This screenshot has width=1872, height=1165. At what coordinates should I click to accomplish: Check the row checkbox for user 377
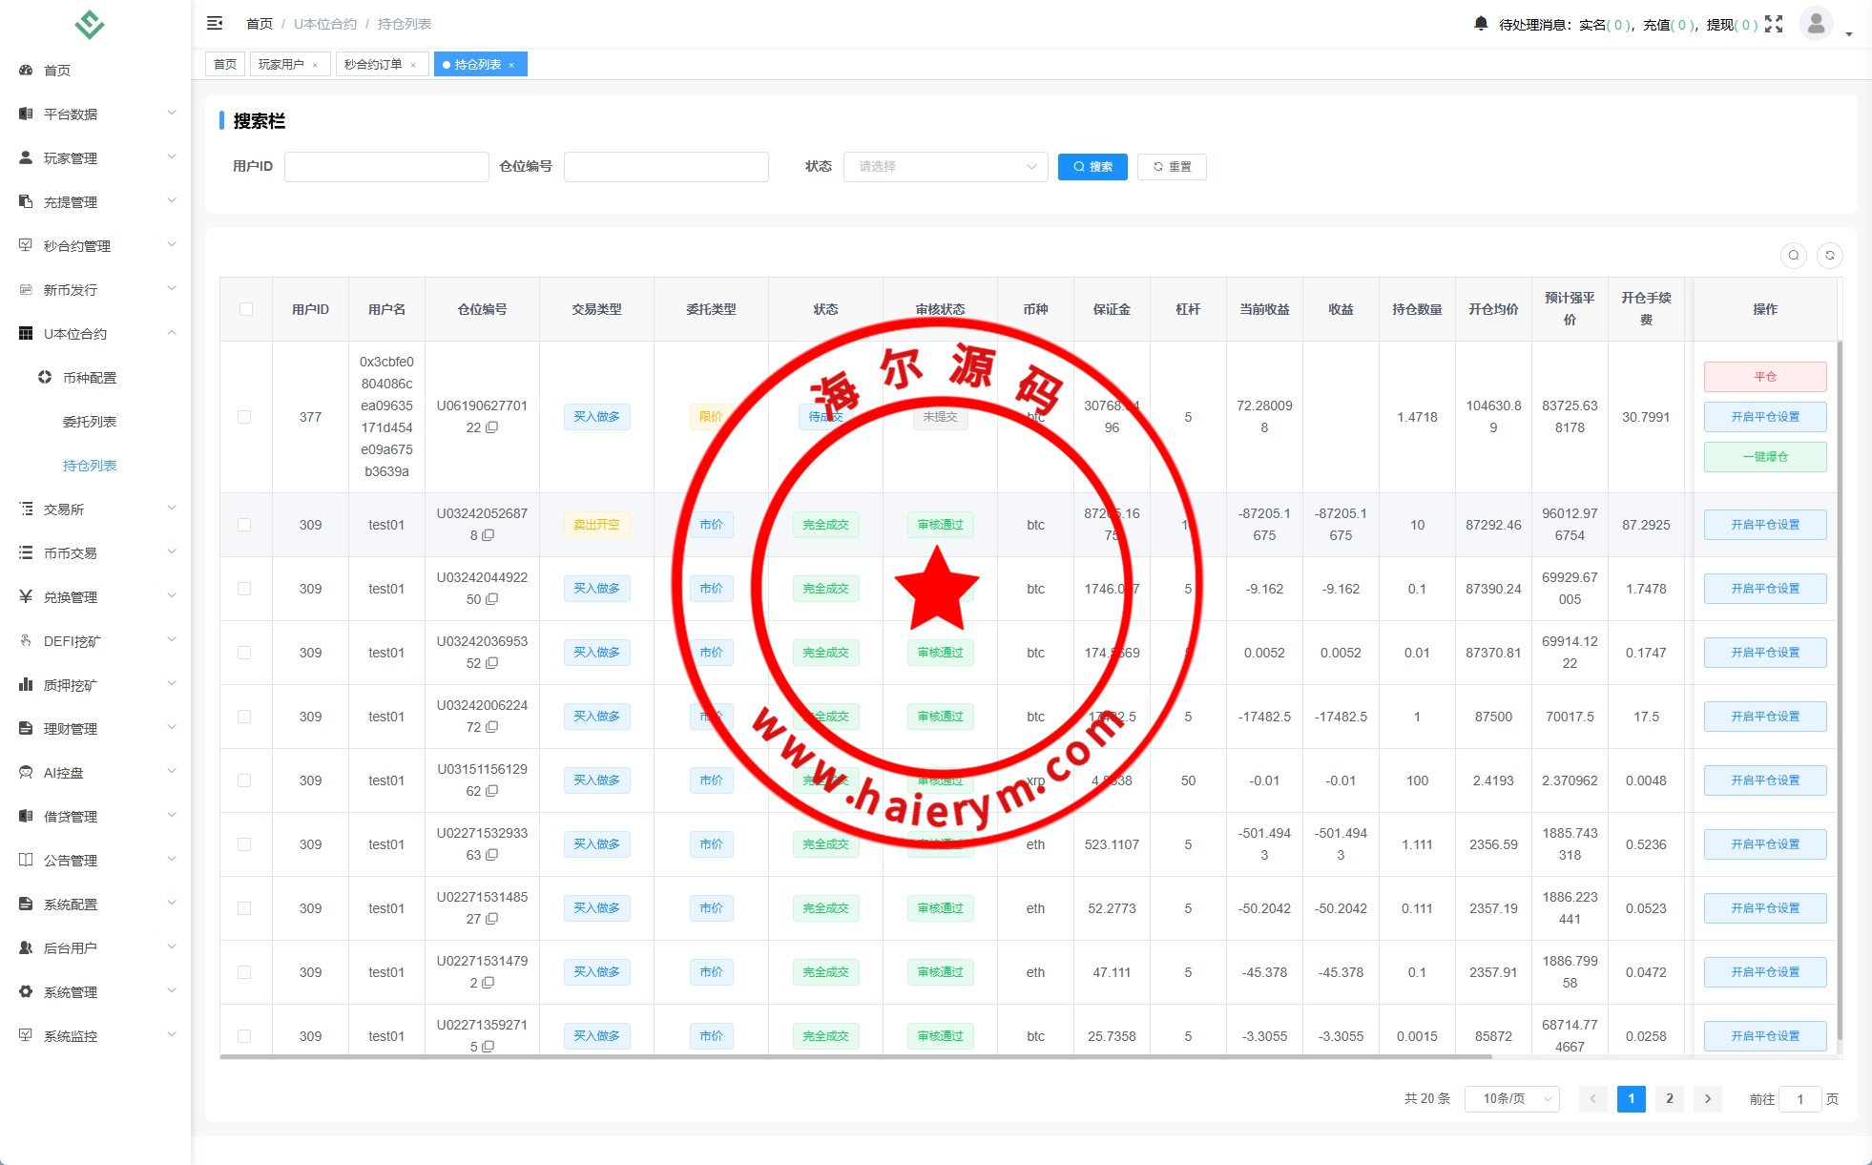coord(244,417)
